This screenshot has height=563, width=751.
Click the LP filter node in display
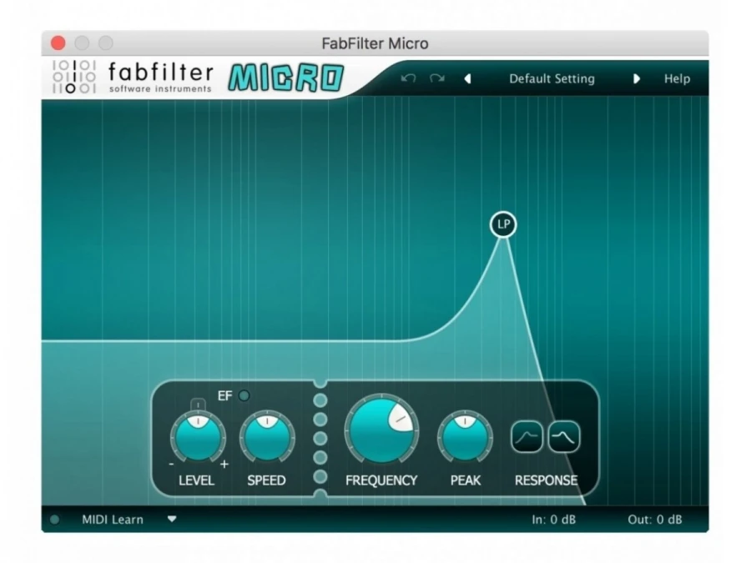tap(503, 224)
